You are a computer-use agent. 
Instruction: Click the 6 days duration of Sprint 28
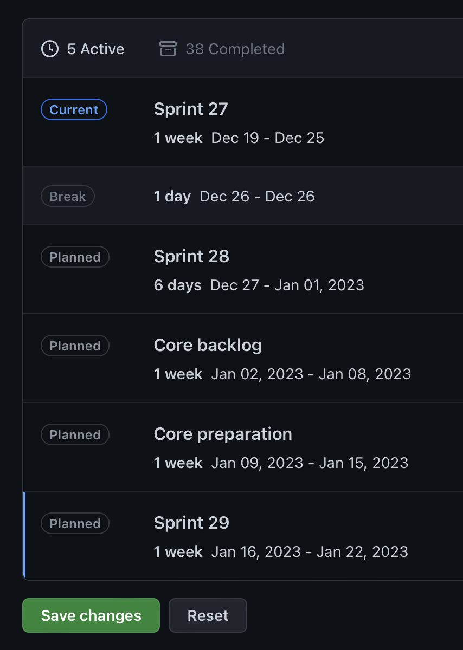click(x=177, y=285)
